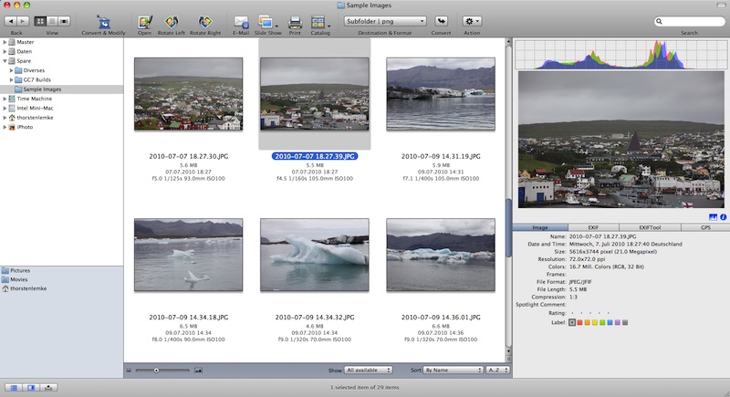
Task: Click the blue info icon below preview
Action: point(723,216)
